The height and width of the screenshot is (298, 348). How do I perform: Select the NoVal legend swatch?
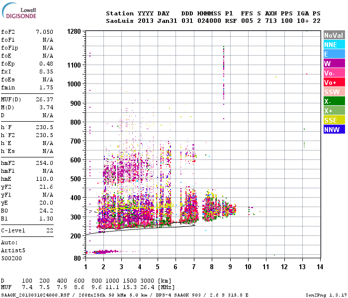click(334, 35)
